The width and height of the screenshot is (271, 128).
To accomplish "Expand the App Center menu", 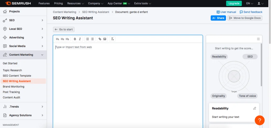I will point(119,3).
